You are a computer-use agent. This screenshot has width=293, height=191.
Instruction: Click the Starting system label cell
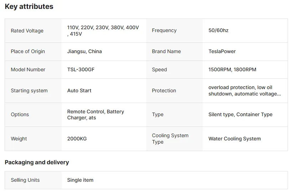33,91
